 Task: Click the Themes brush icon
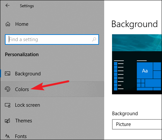point(8,121)
